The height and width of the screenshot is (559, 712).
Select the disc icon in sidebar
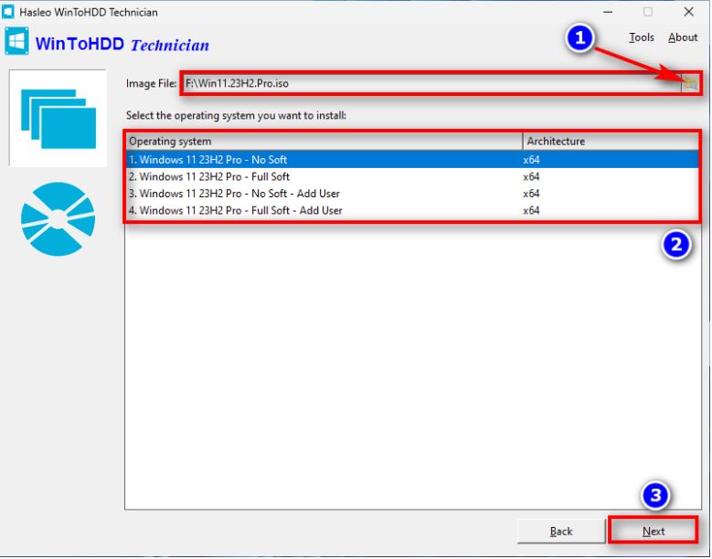[57, 219]
